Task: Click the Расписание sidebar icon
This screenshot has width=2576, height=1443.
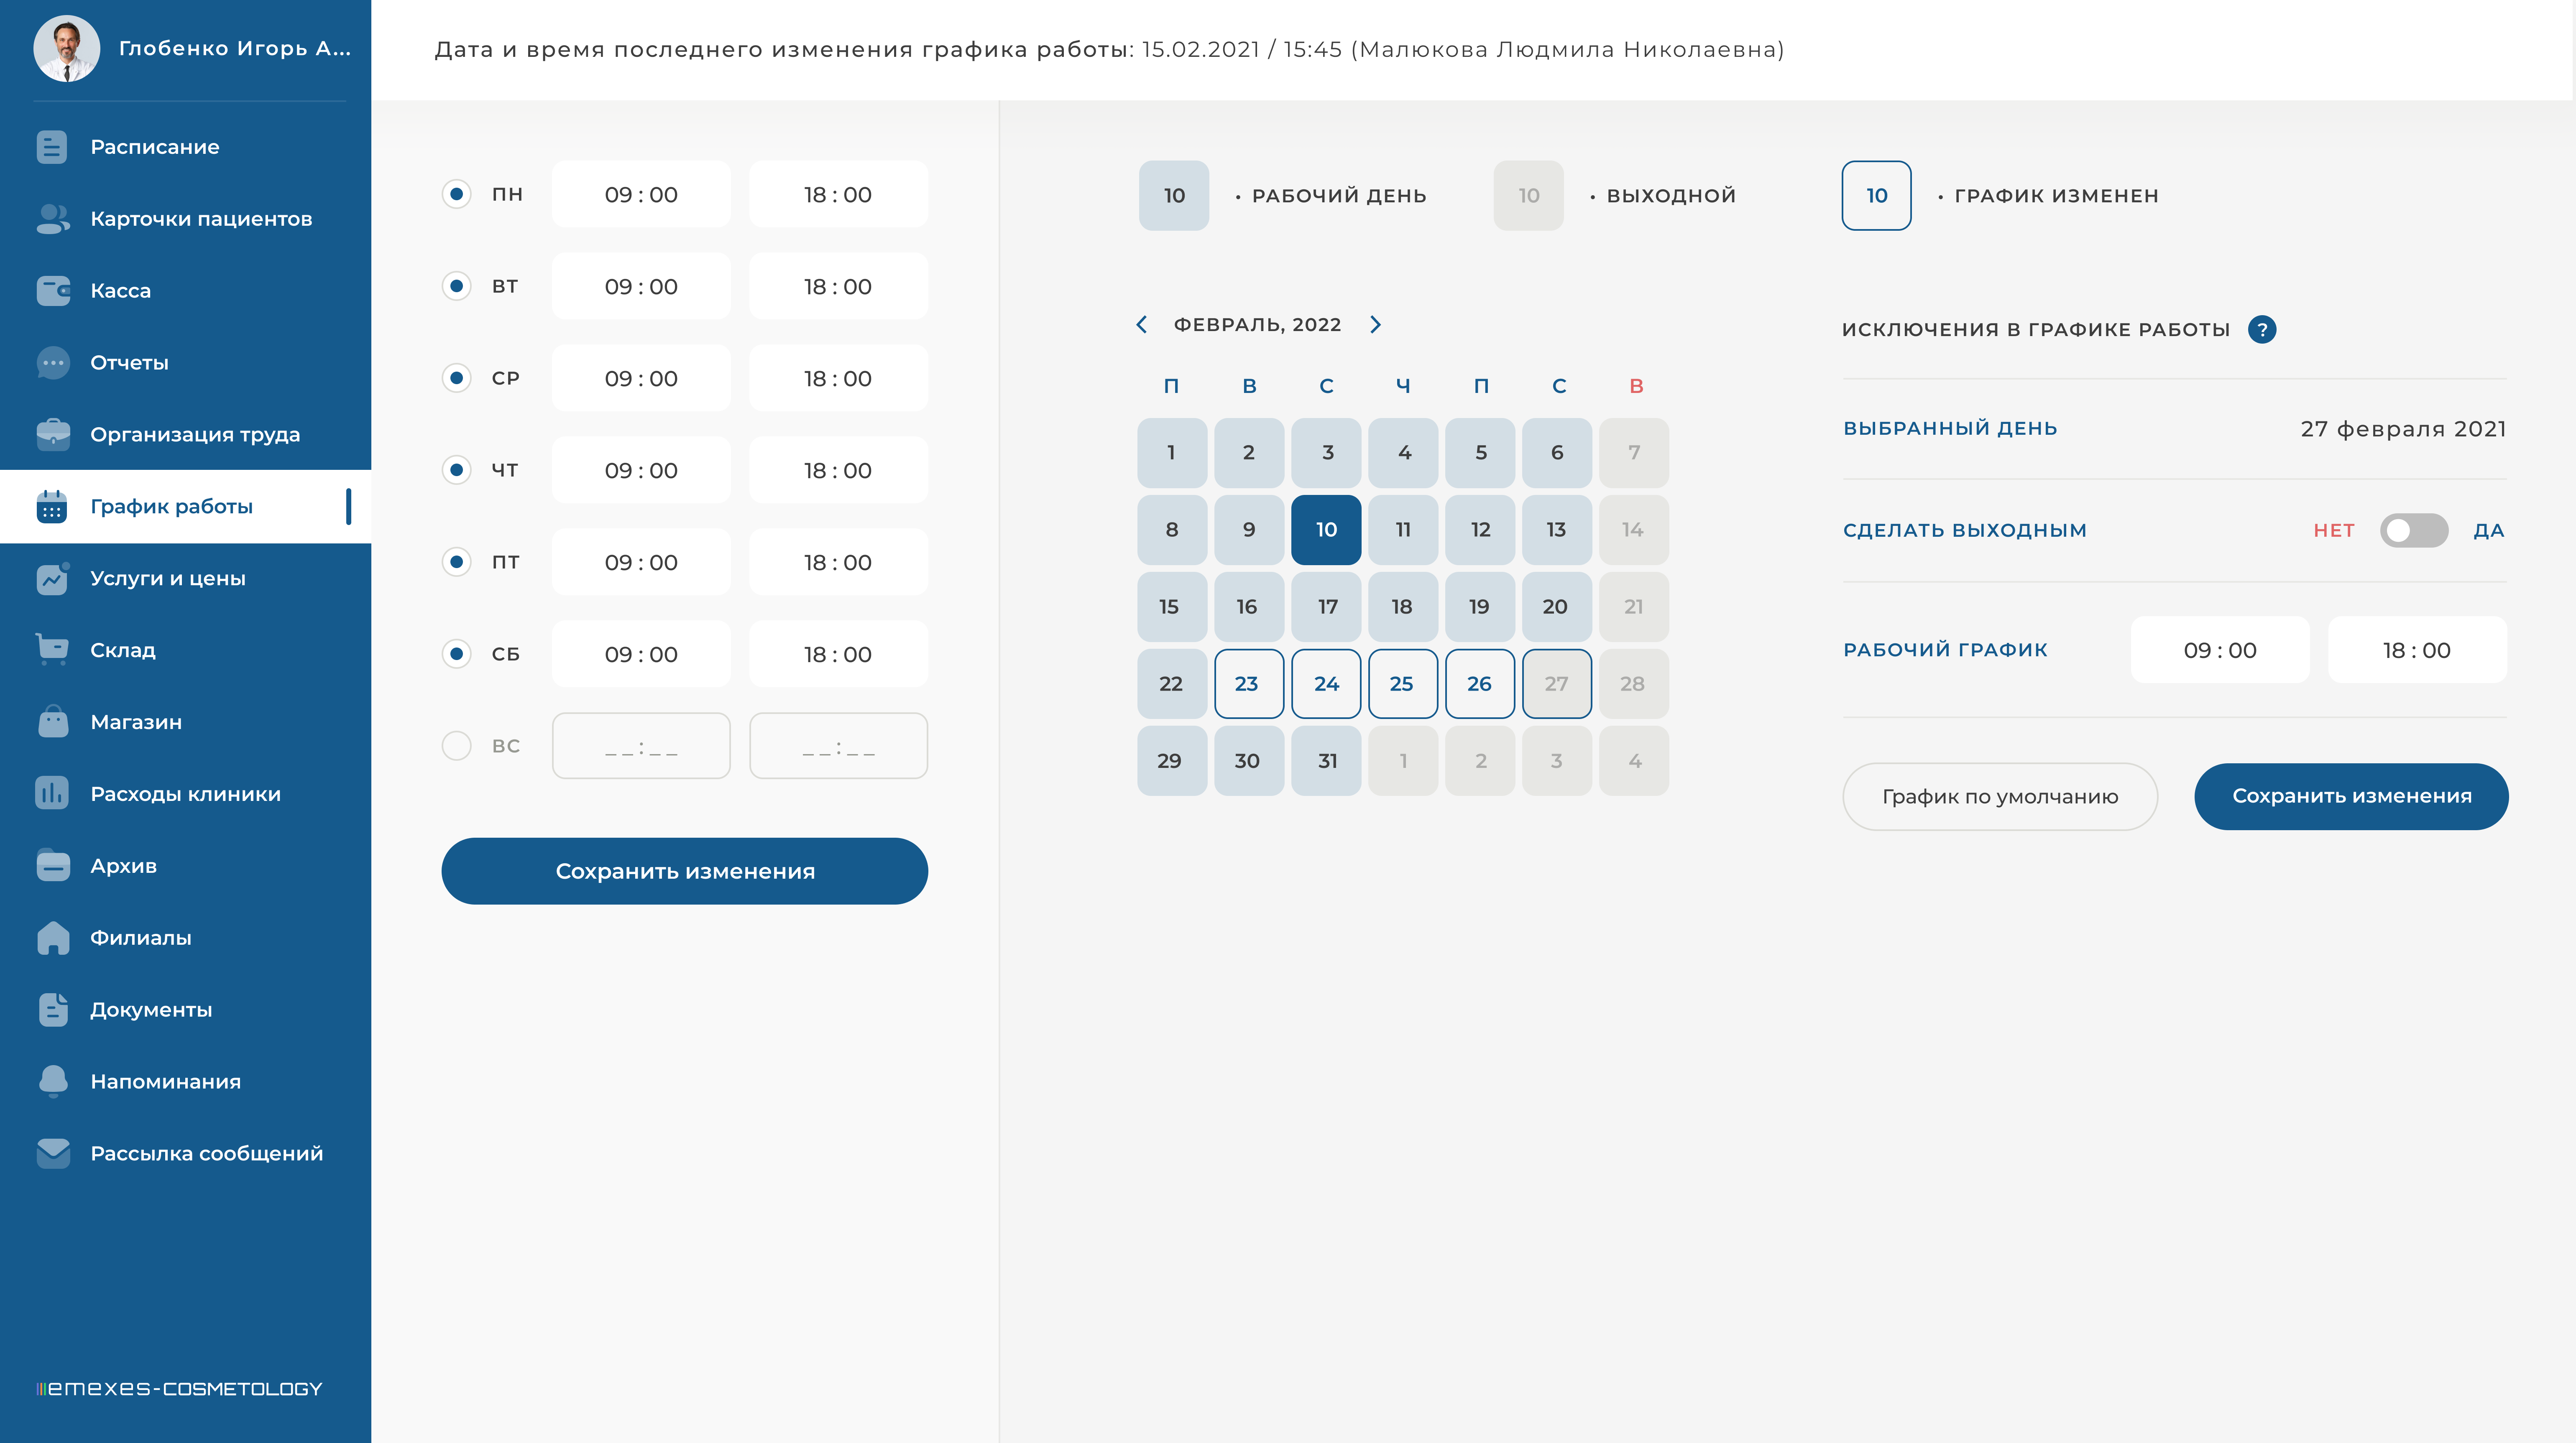Action: point(52,147)
